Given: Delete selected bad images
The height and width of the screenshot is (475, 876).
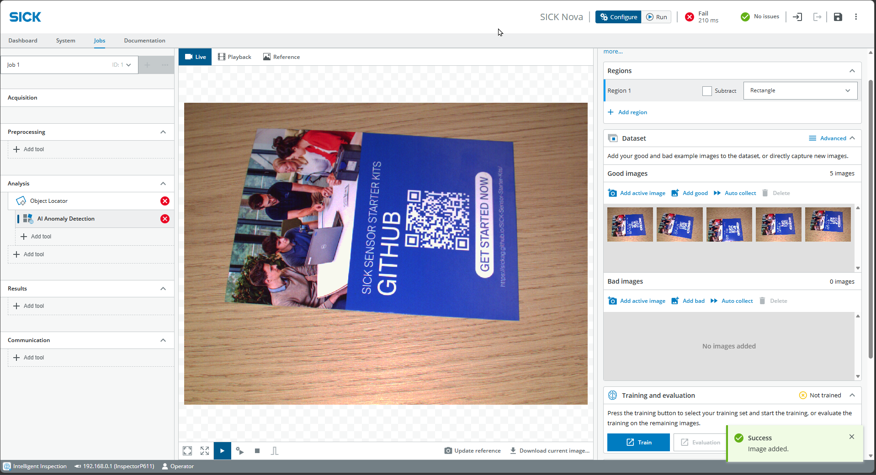Looking at the screenshot, I should pyautogui.click(x=773, y=301).
